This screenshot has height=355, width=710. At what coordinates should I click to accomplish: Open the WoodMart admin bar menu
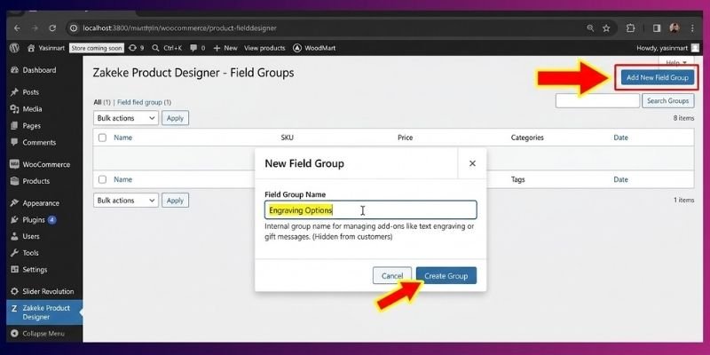314,48
